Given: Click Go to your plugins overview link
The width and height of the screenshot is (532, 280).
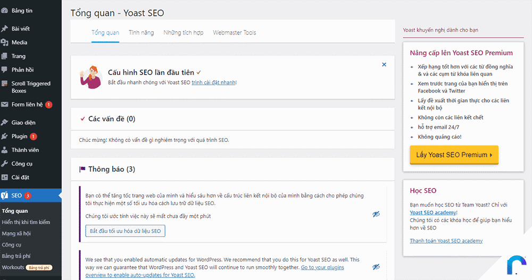Looking at the screenshot, I should click(x=214, y=271).
